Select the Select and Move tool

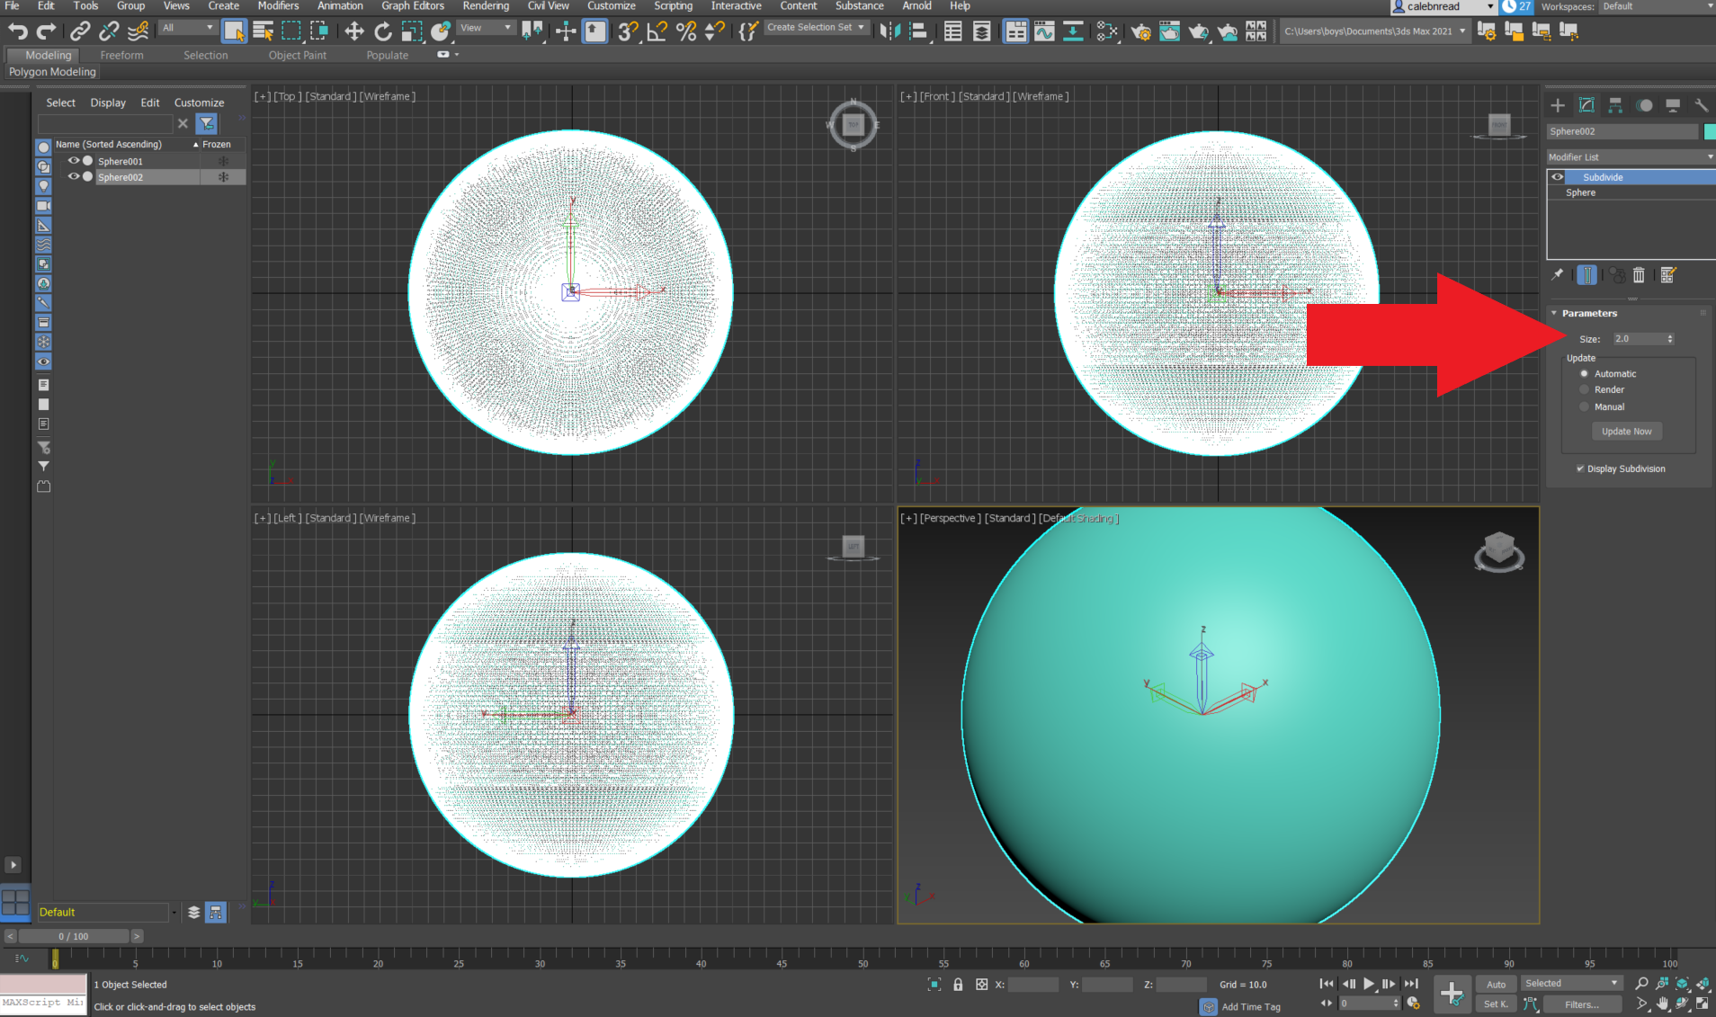click(354, 31)
